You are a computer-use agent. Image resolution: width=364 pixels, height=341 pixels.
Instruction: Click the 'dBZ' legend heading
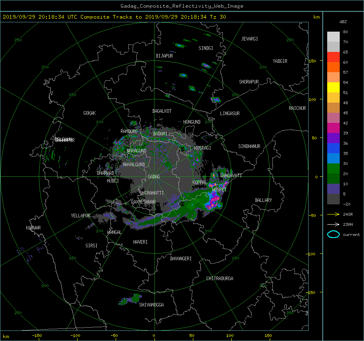click(x=343, y=21)
